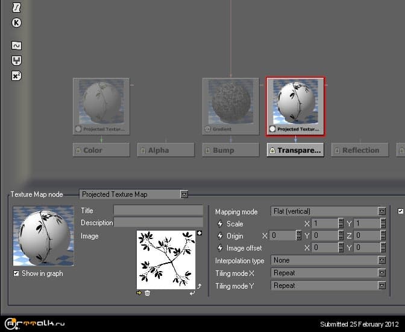The height and width of the screenshot is (332, 405).
Task: Delete image using the trash icon
Action: click(148, 293)
